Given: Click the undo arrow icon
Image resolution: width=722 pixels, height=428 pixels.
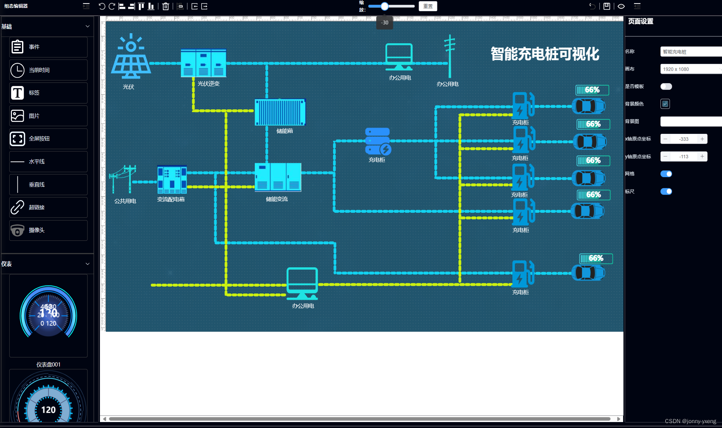Looking at the screenshot, I should pos(102,6).
